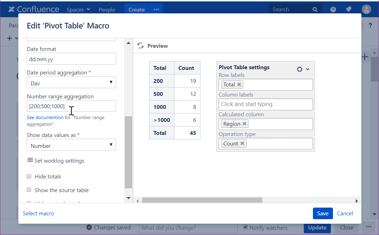Toggle the Notify watchers checkbox
Screen dimensions: 379x235
coord(246,227)
